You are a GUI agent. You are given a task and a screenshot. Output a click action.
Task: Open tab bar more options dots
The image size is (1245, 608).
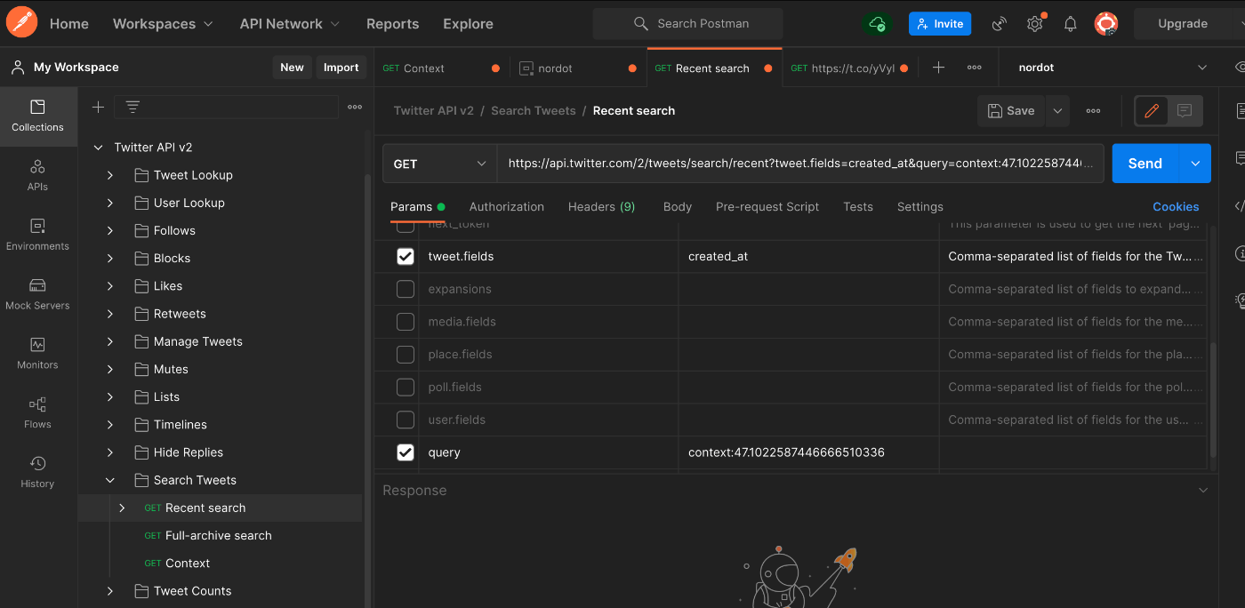[x=975, y=68]
